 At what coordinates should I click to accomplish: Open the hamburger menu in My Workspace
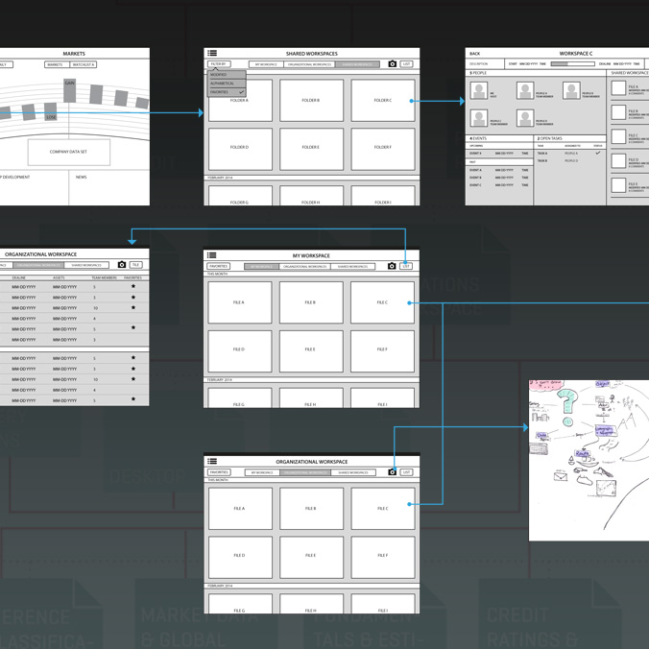pos(211,255)
